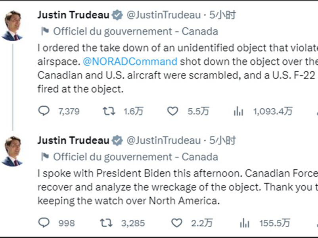Click verified badge on second tweet

[118, 140]
